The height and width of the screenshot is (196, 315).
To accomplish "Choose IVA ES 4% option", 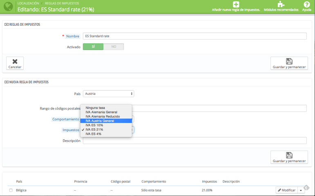I will [106, 134].
